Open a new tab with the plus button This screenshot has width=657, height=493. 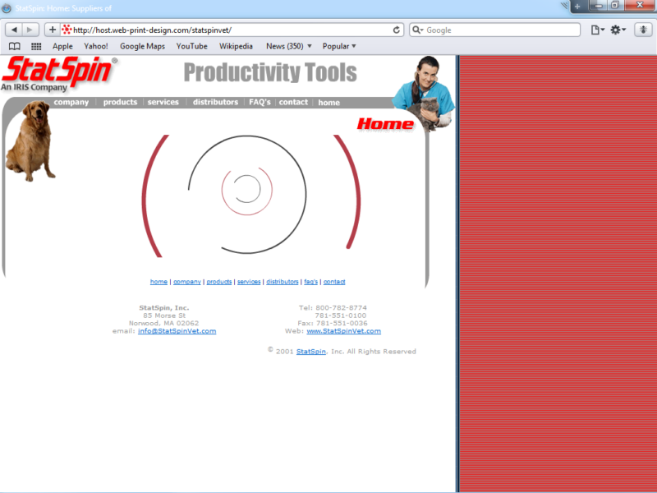click(x=577, y=7)
